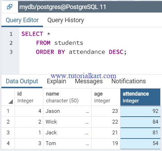Switch to the Explain tab
The height and width of the screenshot is (151, 162).
point(57,81)
